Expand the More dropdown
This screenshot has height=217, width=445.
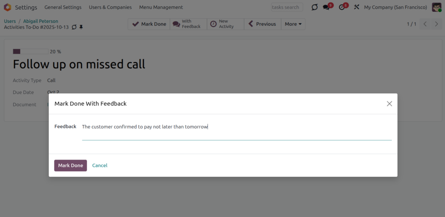pos(293,24)
